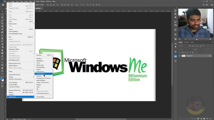This screenshot has width=214, height=120.
Task: Switch layer filtering on/off toggle
Action: pos(203,46)
